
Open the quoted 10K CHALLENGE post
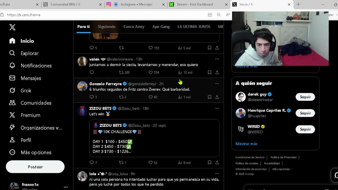coord(154,138)
